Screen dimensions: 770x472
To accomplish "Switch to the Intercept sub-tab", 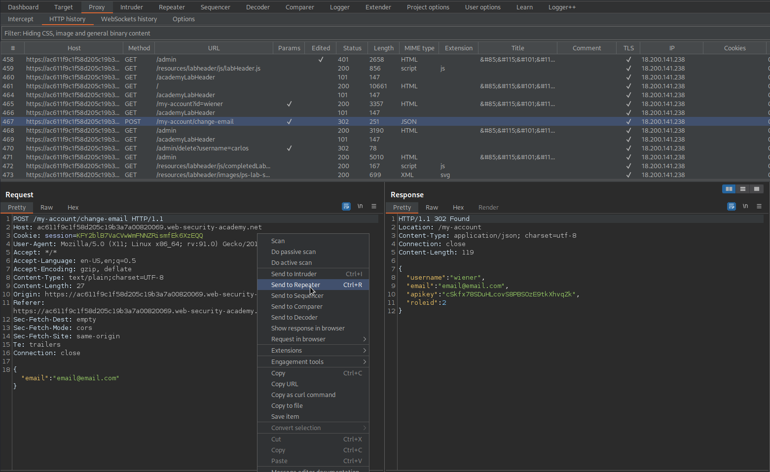I will click(21, 19).
